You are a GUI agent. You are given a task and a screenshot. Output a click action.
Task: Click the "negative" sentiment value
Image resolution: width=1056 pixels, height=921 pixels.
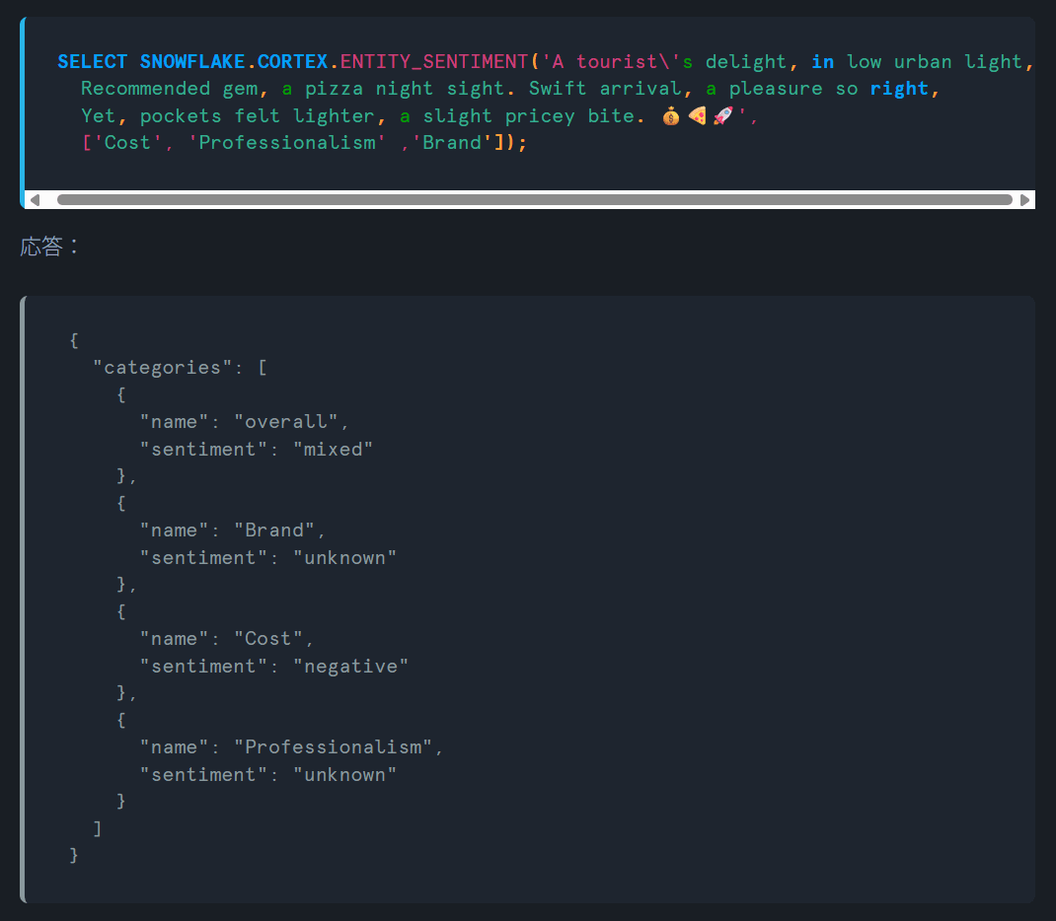[350, 667]
